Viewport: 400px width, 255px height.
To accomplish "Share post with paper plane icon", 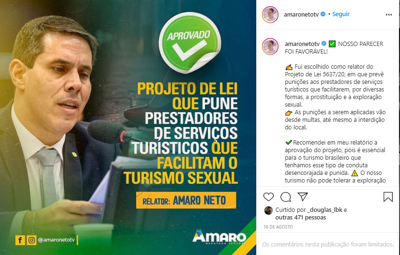I will click(x=303, y=197).
